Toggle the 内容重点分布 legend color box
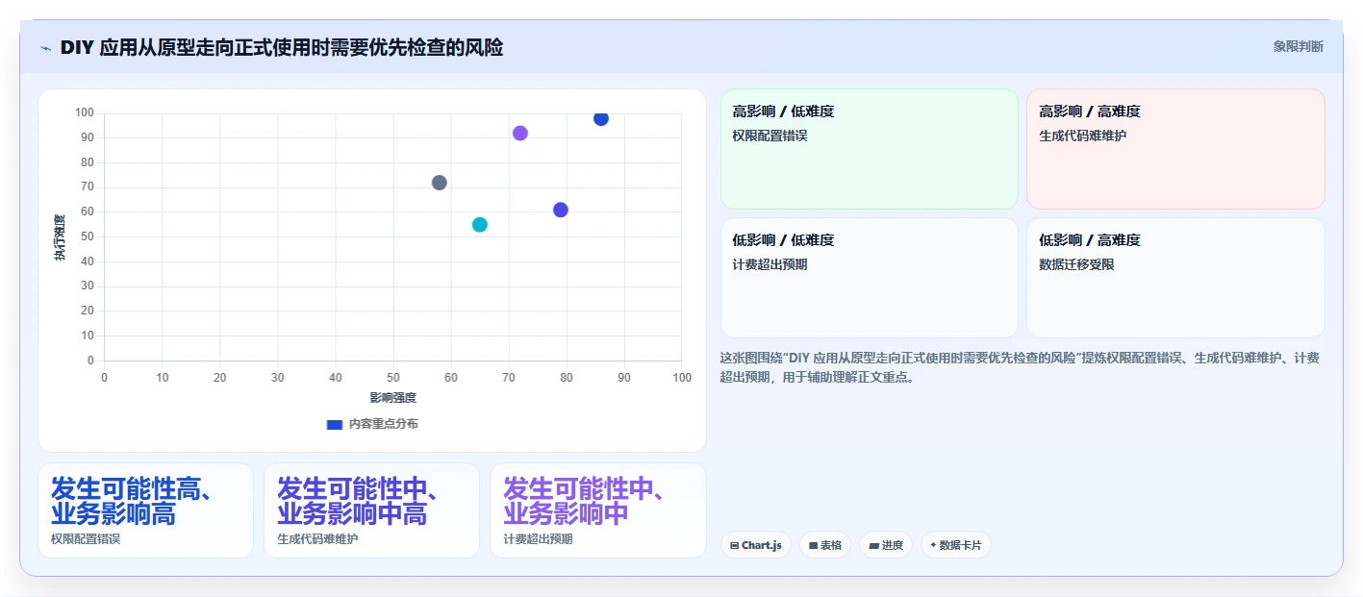The width and height of the screenshot is (1363, 597). pyautogui.click(x=335, y=424)
